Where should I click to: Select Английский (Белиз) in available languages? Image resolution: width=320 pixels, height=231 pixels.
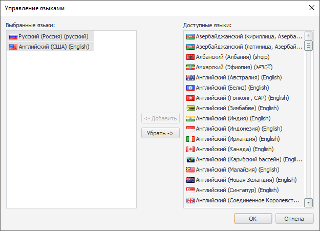point(236,88)
